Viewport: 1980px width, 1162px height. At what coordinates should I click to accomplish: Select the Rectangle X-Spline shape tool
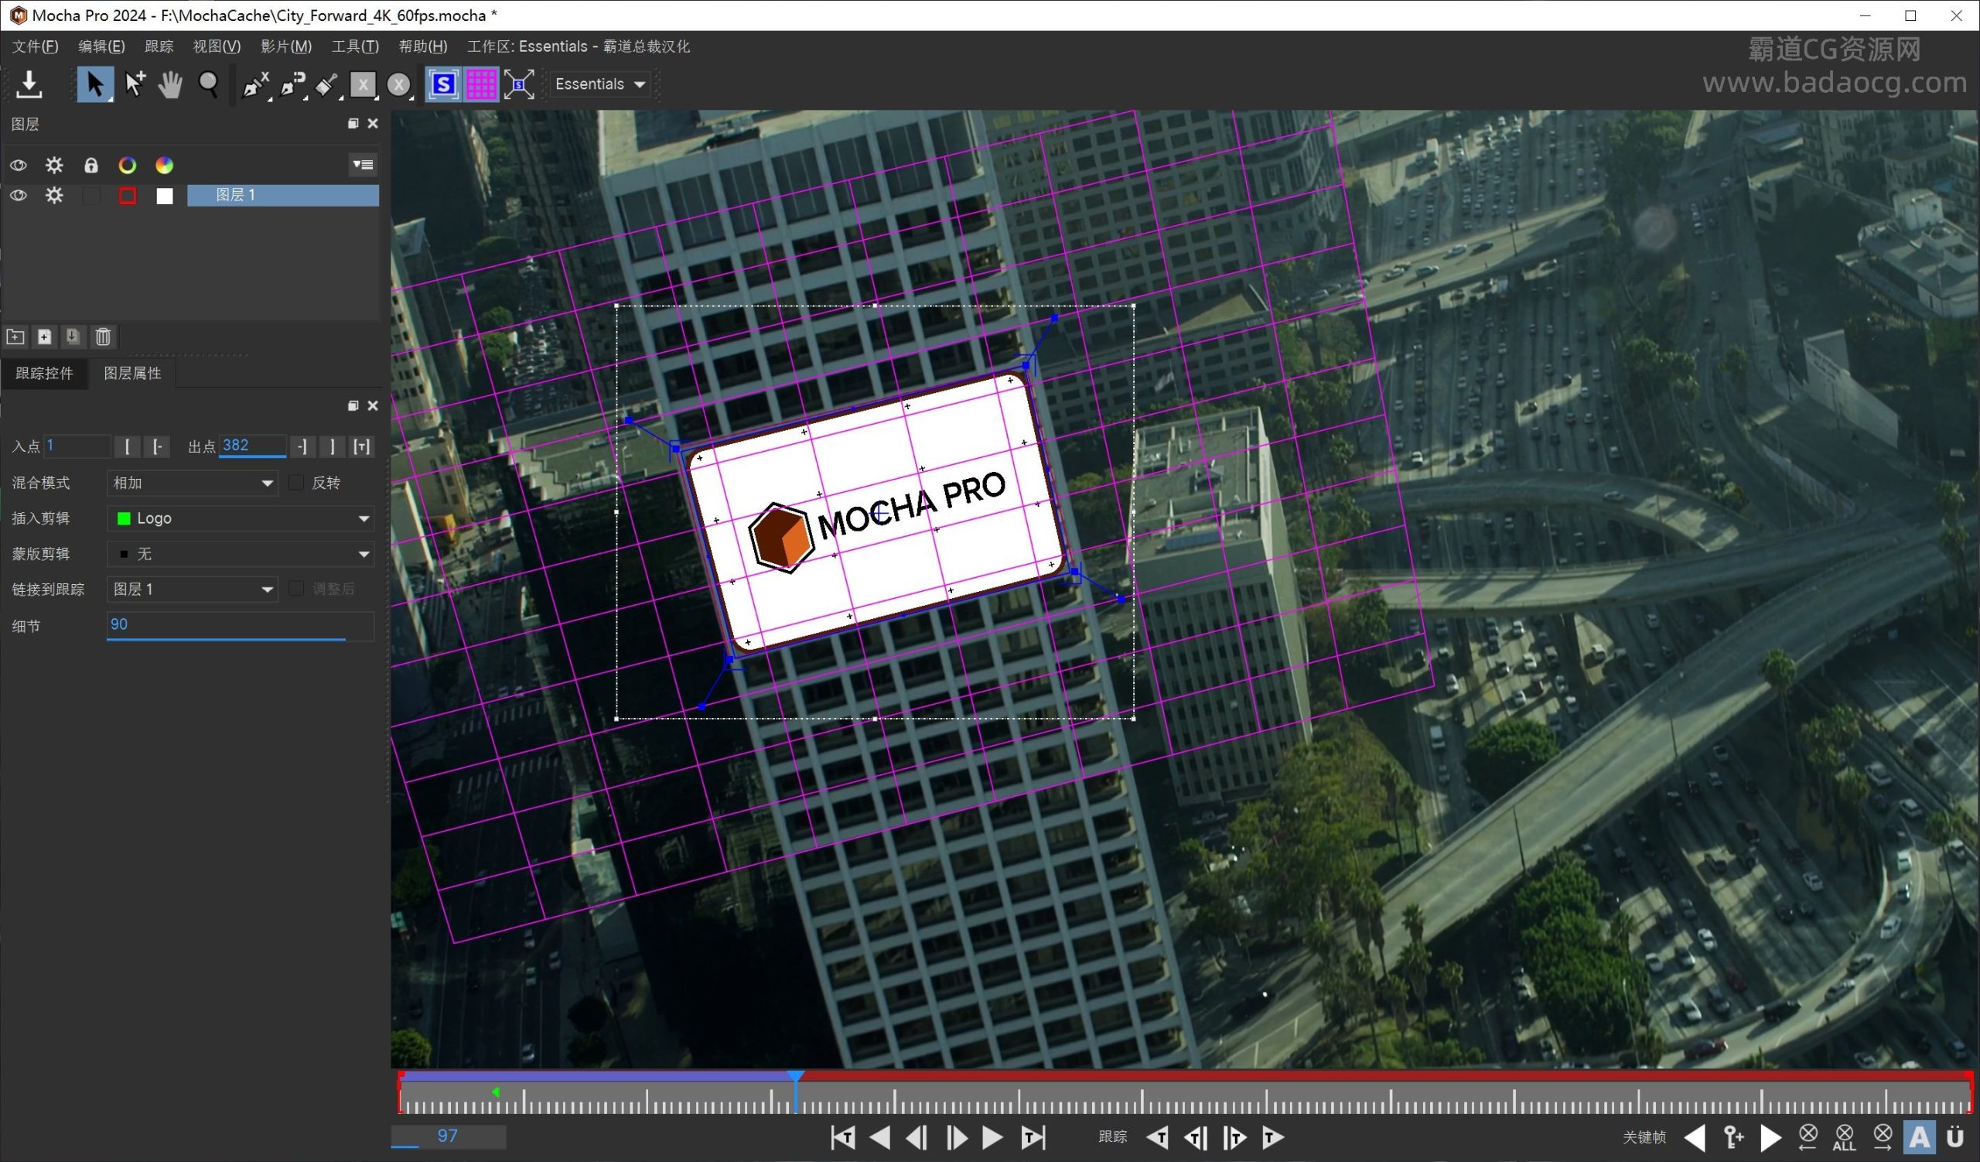pyautogui.click(x=363, y=84)
